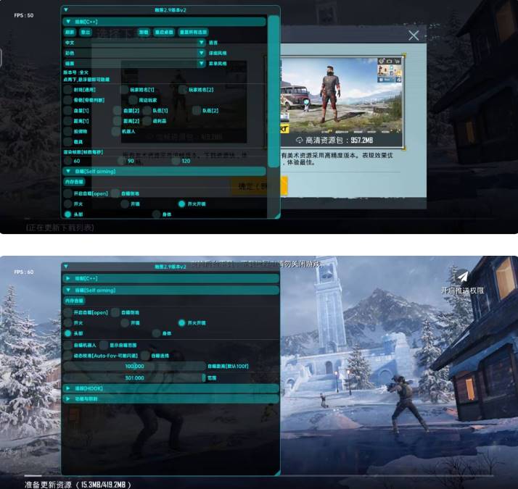Enable the 动态视角[Auto-Fov] checkbox
Screen dimensions: 518x489
(x=67, y=356)
